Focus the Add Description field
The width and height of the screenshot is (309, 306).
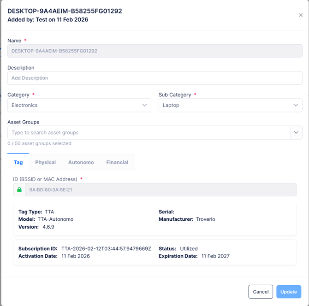(154, 78)
